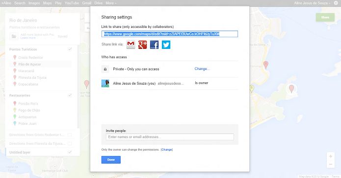341x178 pixels.
Task: Open YouTube from the top bar
Action: [72, 3]
